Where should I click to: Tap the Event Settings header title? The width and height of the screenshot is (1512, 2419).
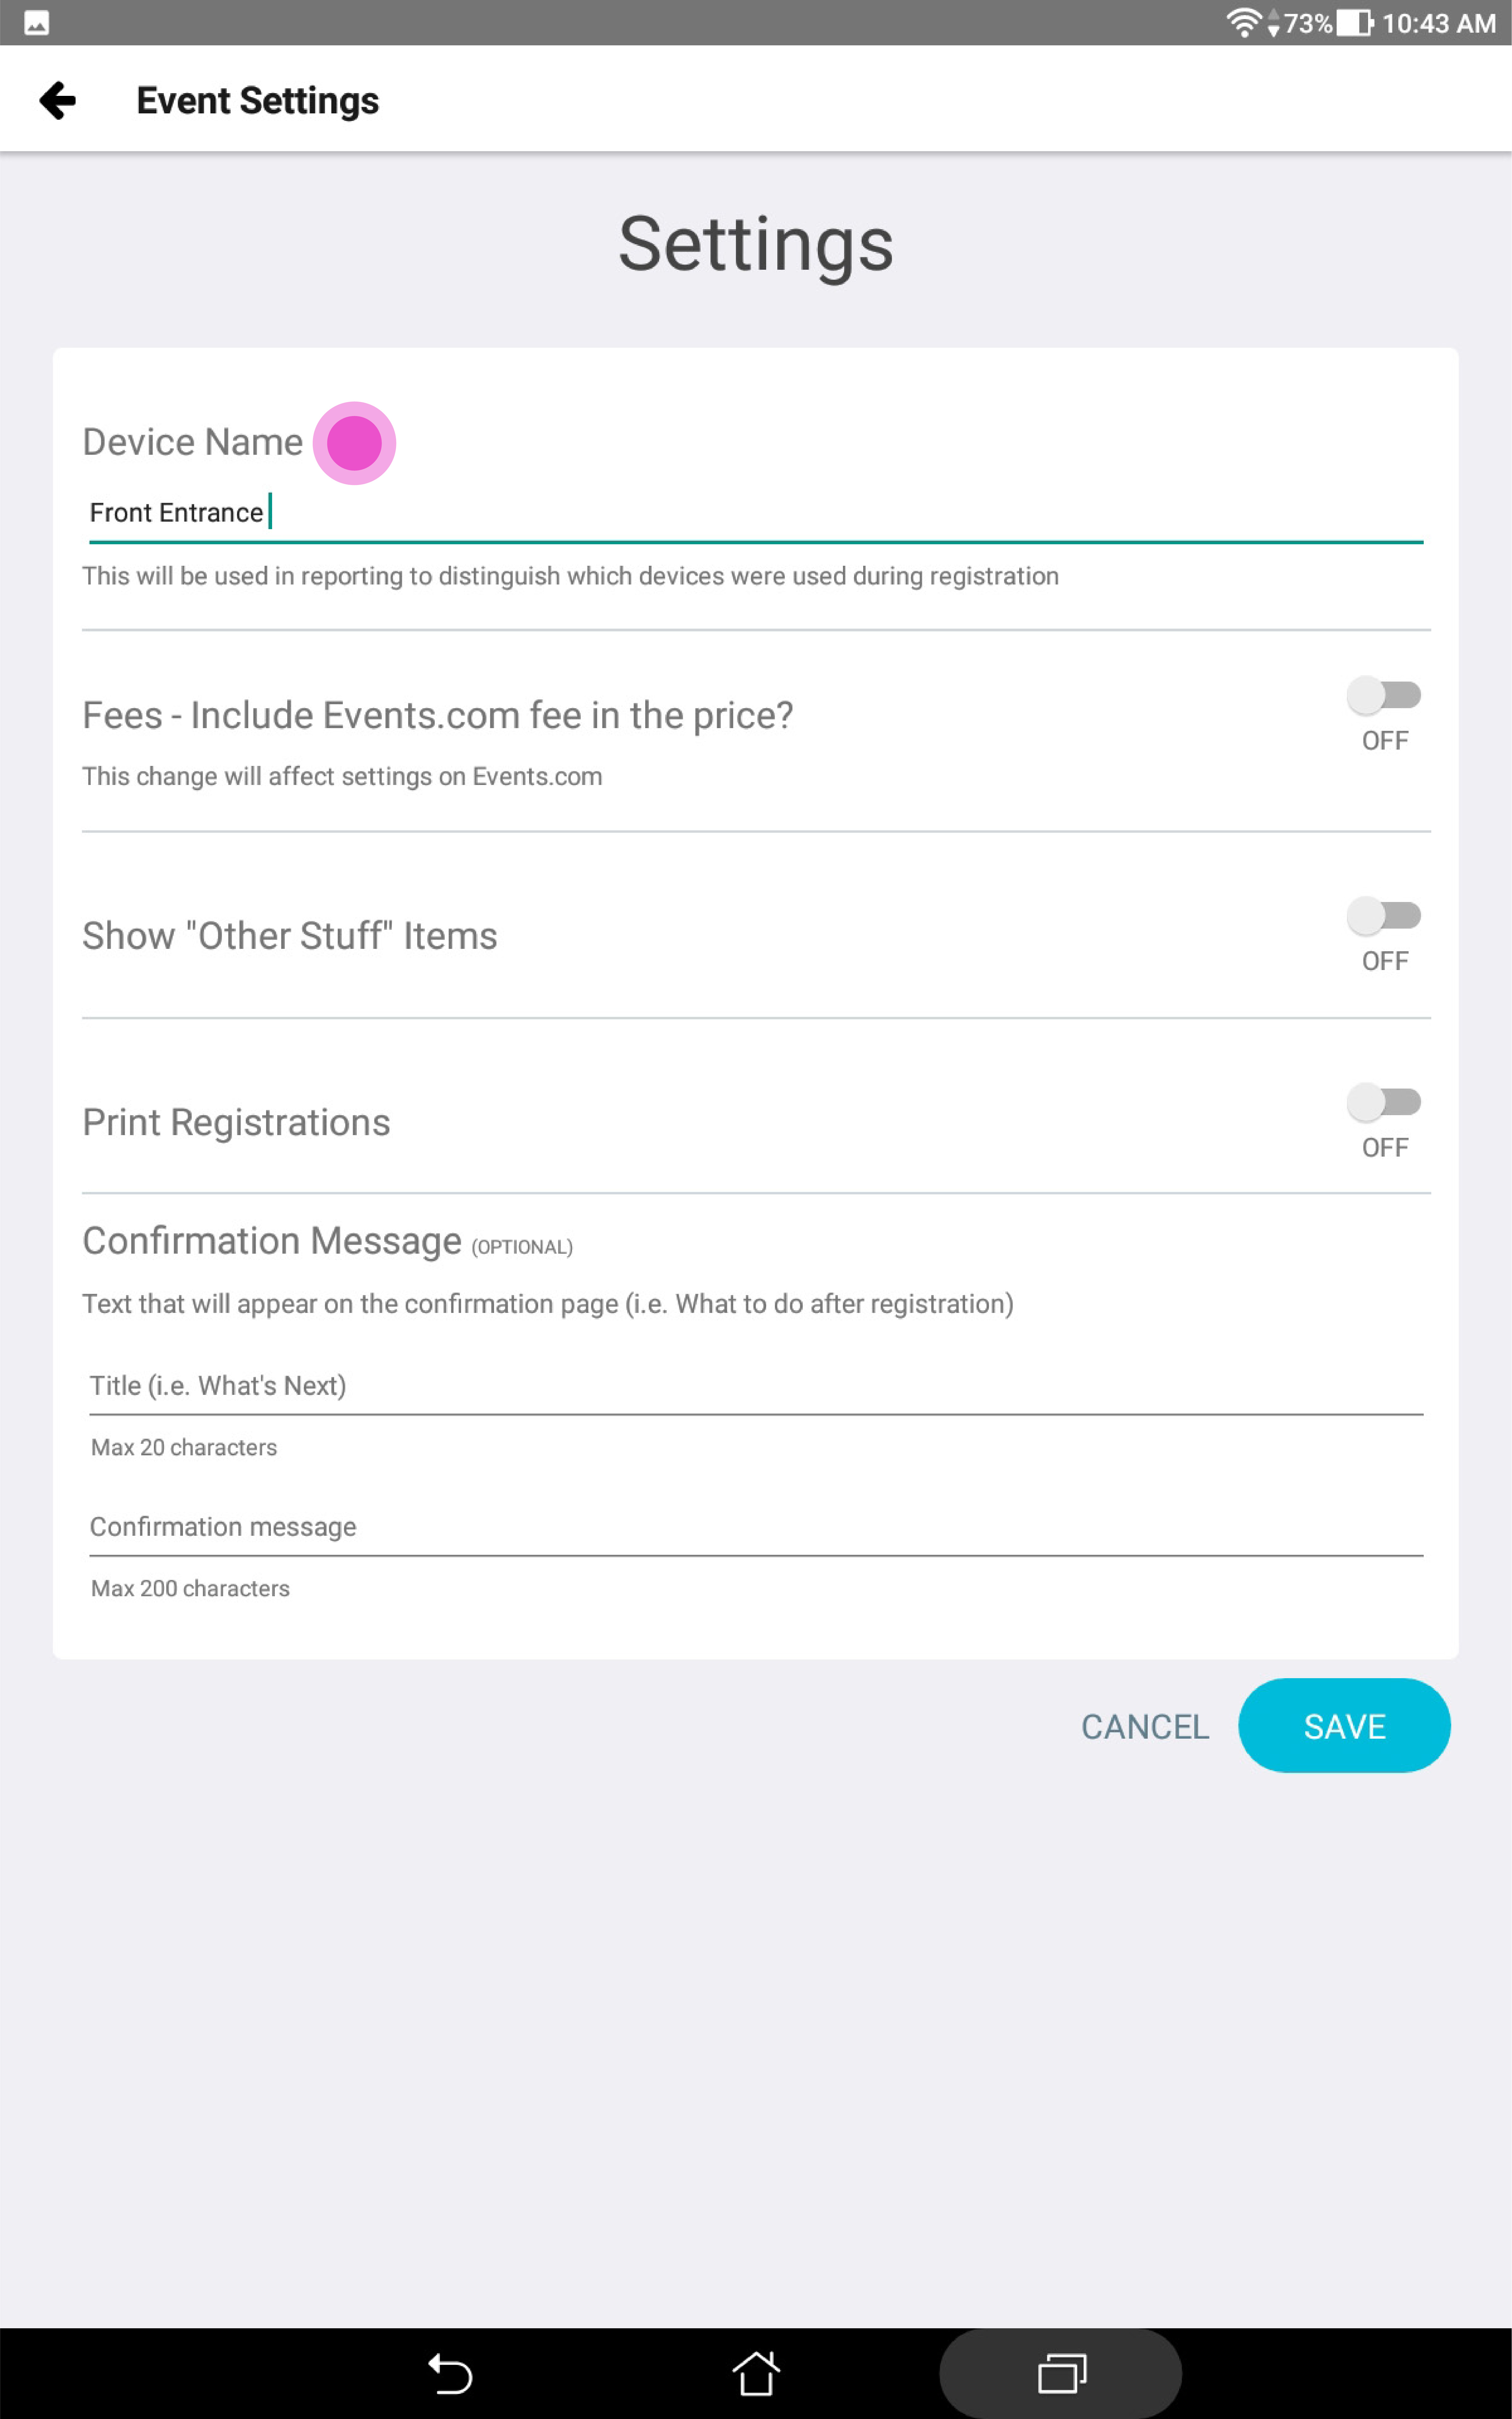(258, 101)
